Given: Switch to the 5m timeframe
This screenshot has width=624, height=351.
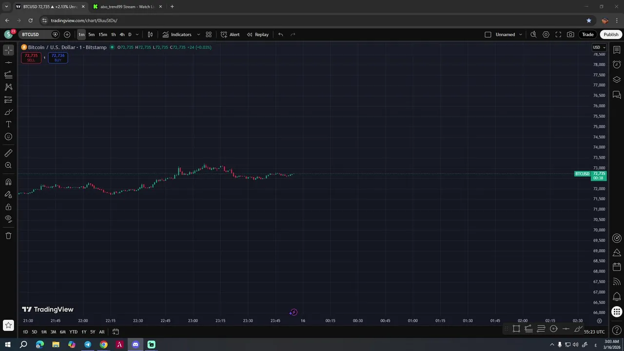Looking at the screenshot, I should 91,35.
